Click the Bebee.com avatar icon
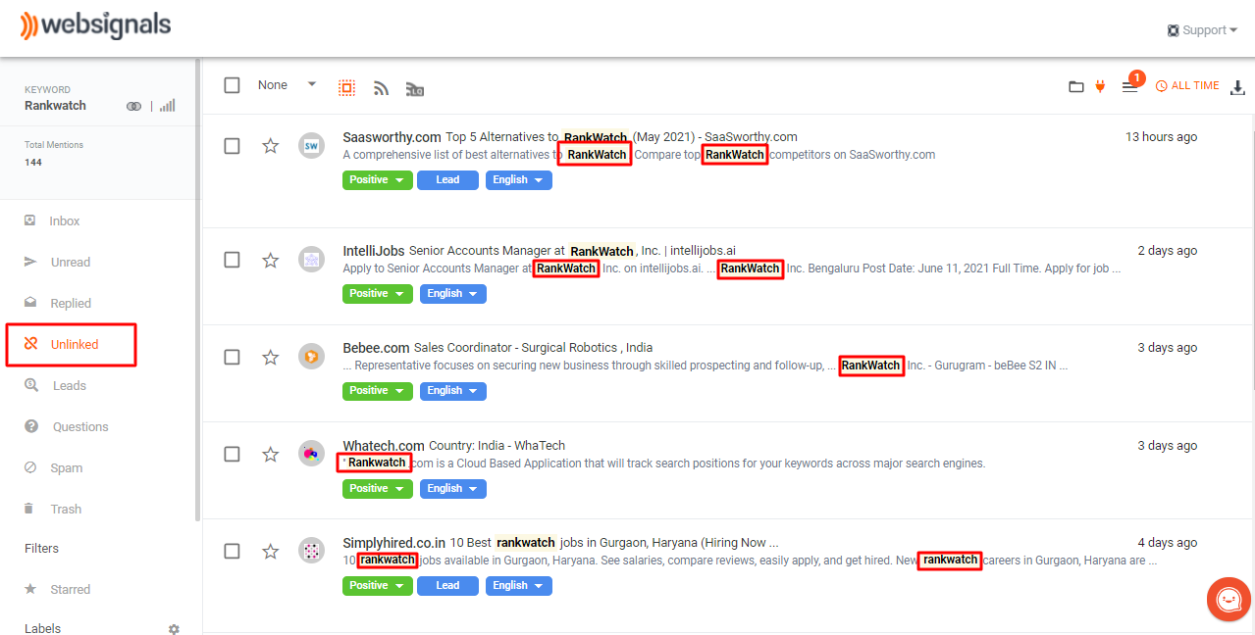 coord(311,356)
